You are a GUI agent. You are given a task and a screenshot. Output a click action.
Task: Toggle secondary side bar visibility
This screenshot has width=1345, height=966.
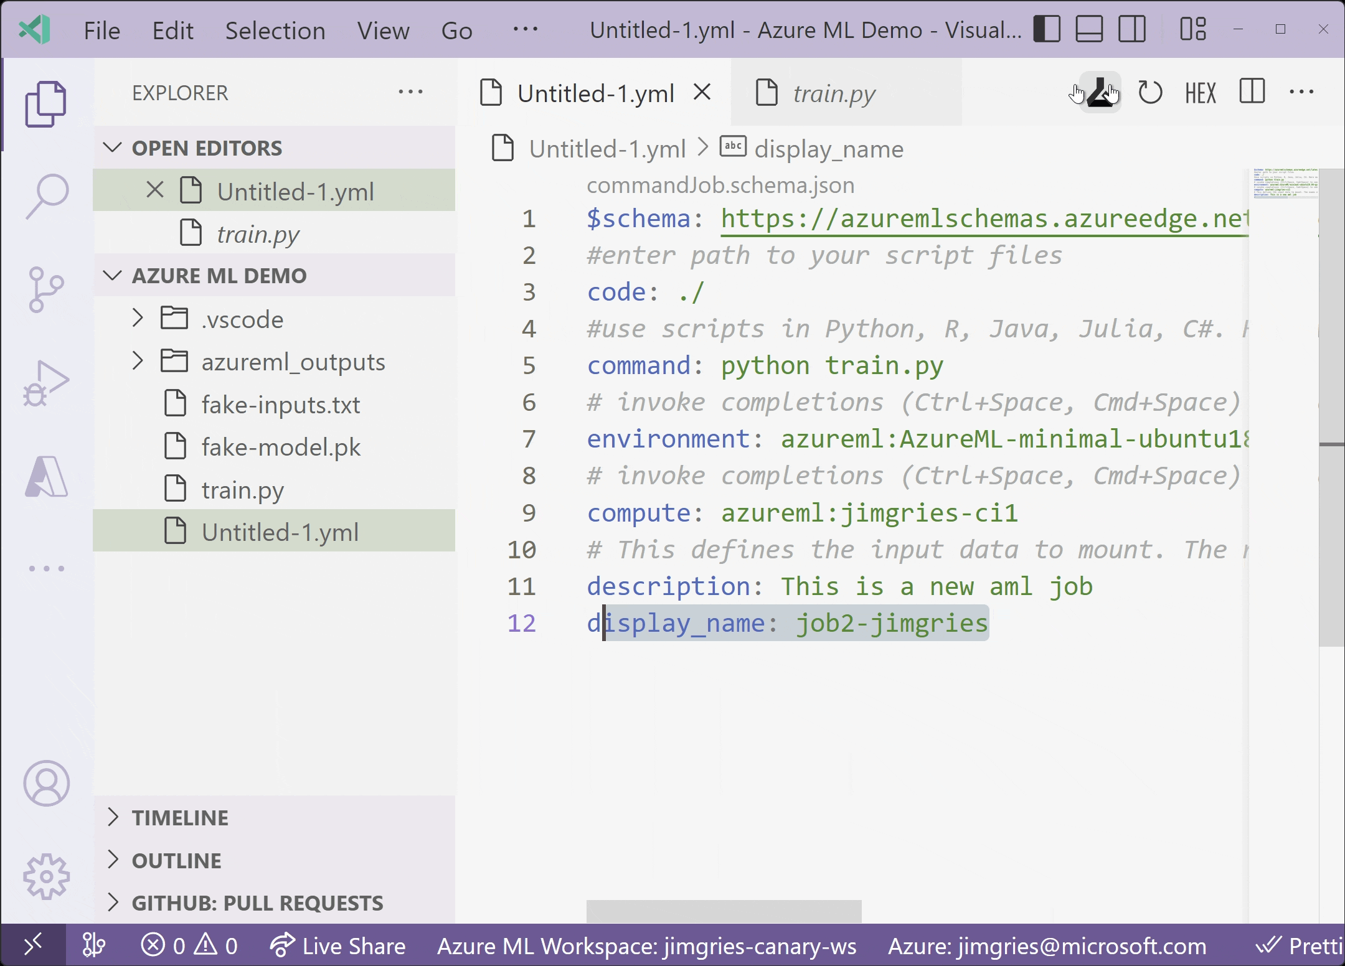click(x=1131, y=29)
